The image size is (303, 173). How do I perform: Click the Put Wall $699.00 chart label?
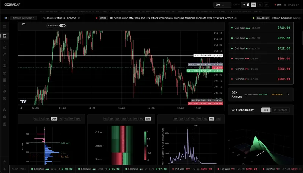click(200, 104)
